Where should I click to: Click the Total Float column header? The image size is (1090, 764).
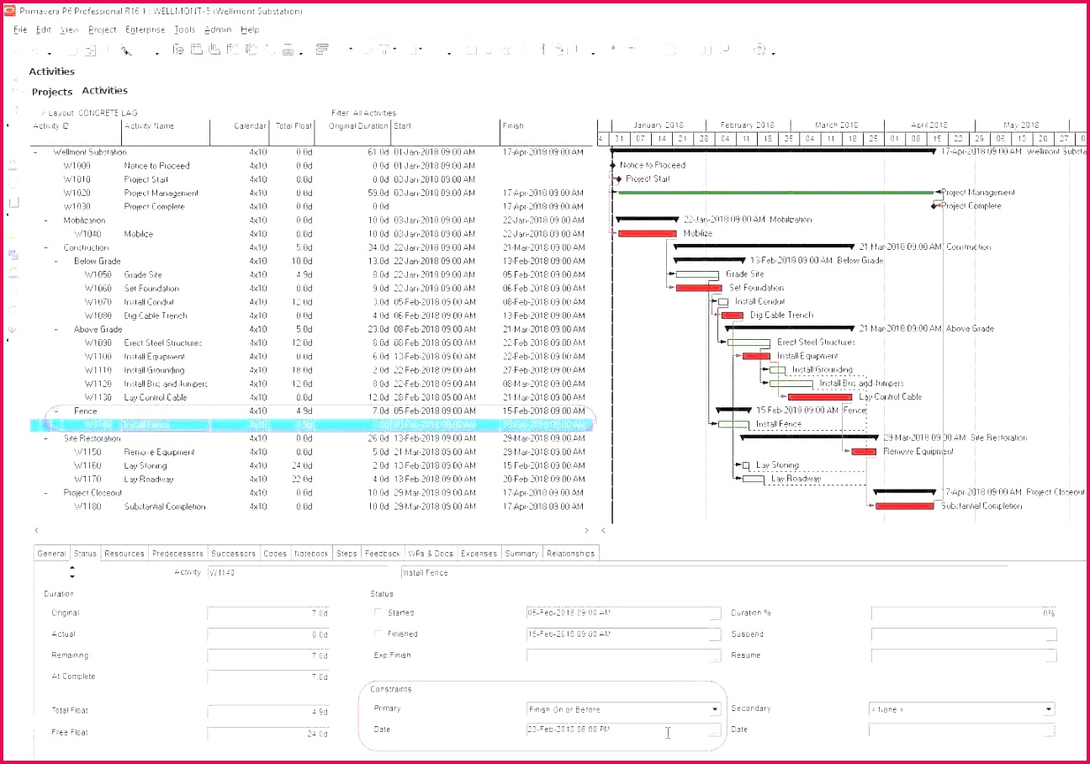294,126
